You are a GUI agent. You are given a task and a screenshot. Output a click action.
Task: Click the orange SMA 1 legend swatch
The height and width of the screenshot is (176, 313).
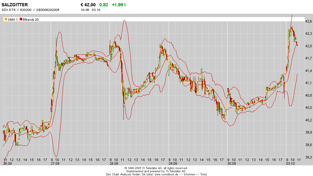(x=6, y=19)
